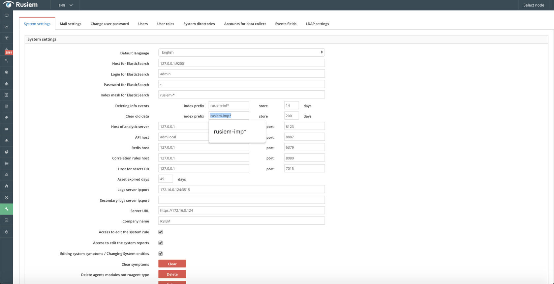
Task: Click the antenna tower sidebar icon
Action: coord(6,38)
